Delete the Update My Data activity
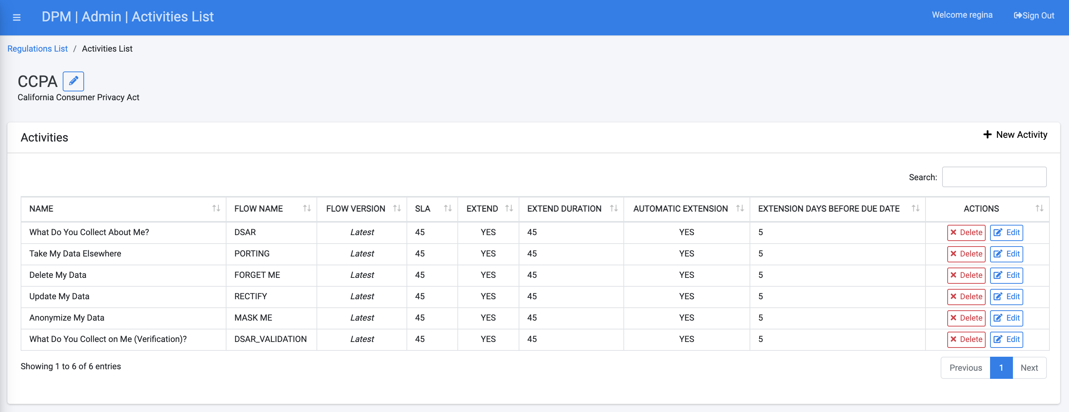1069x412 pixels. click(x=966, y=297)
